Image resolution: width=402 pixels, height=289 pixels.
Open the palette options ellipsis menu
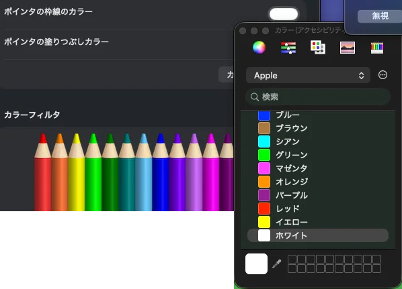click(383, 75)
